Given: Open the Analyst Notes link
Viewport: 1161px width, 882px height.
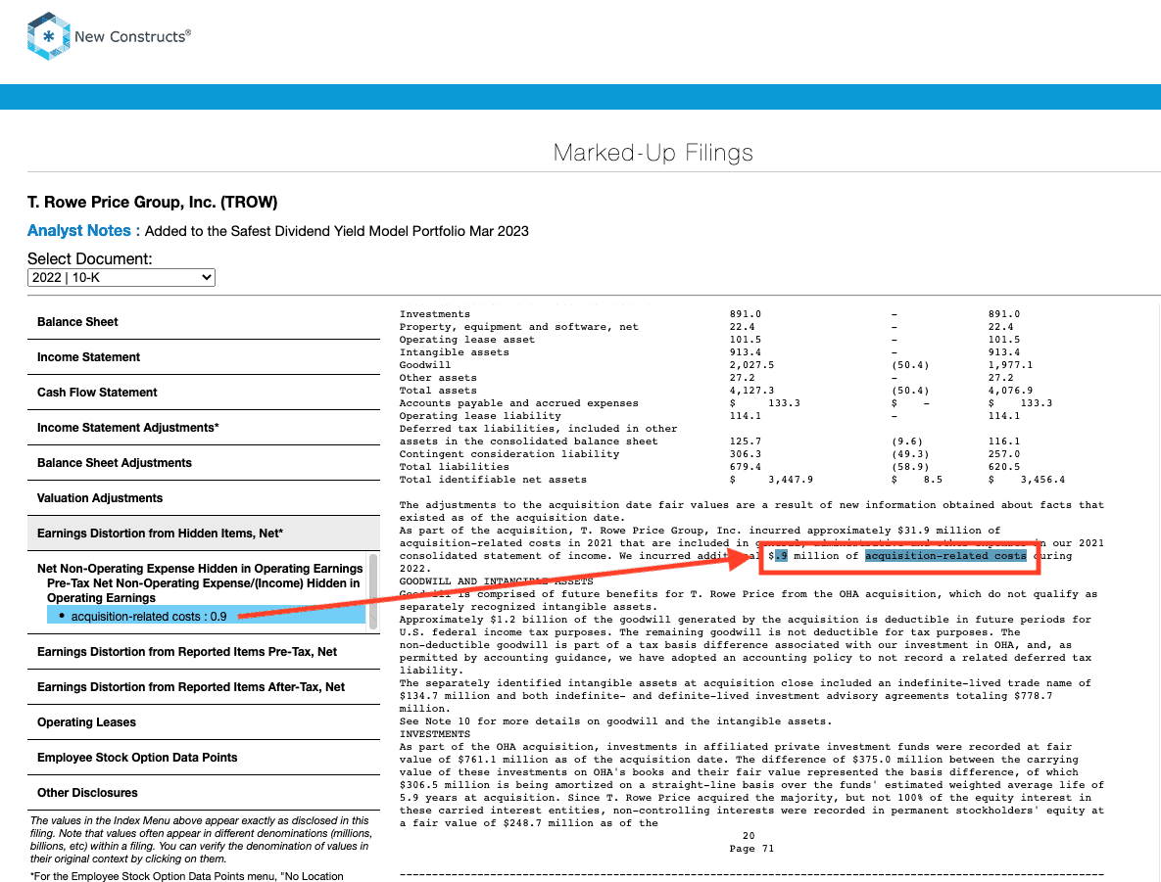Looking at the screenshot, I should [x=78, y=231].
